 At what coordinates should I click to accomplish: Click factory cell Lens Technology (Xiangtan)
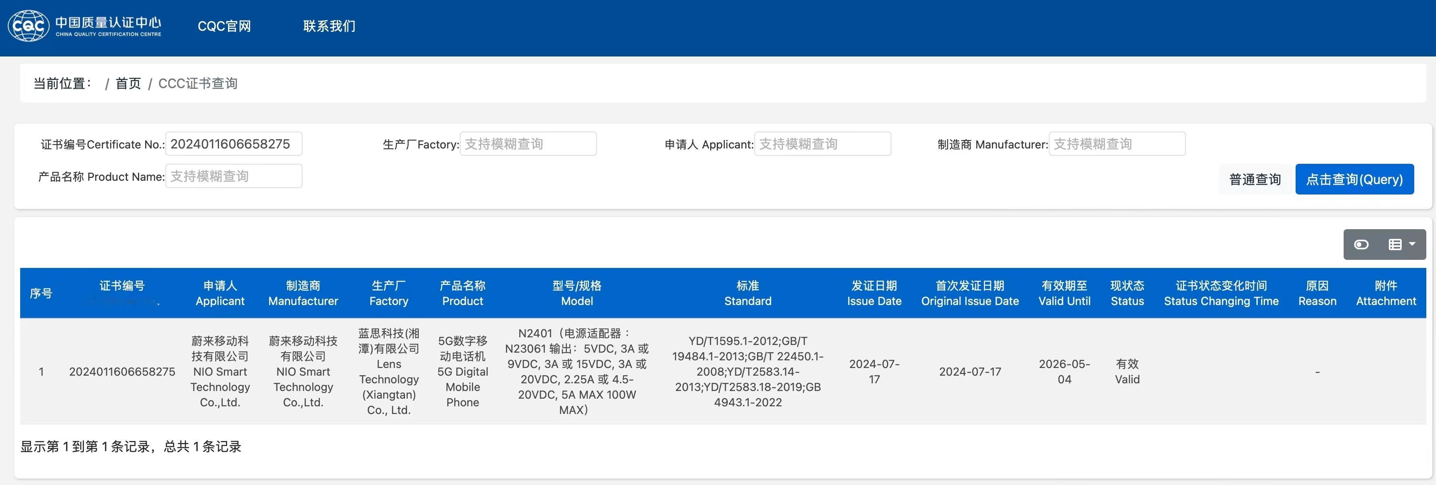(x=389, y=372)
